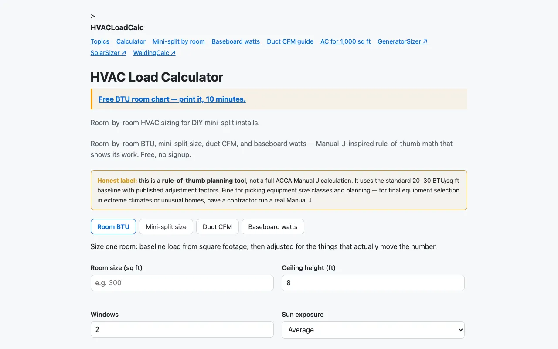
Task: Click the 'Windows' field label
Action: (105, 315)
